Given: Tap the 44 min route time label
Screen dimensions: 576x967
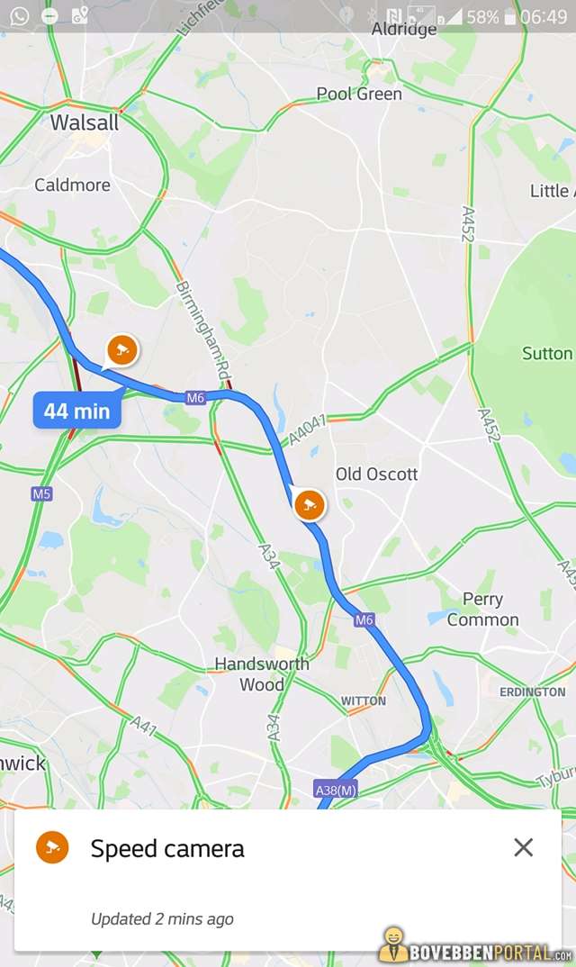Looking at the screenshot, I should click(x=77, y=411).
